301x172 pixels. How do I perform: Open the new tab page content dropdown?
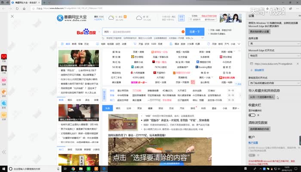coord(274,83)
